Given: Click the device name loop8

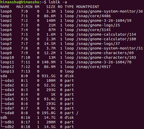Looking at the screenshot, I should pos(6,48).
